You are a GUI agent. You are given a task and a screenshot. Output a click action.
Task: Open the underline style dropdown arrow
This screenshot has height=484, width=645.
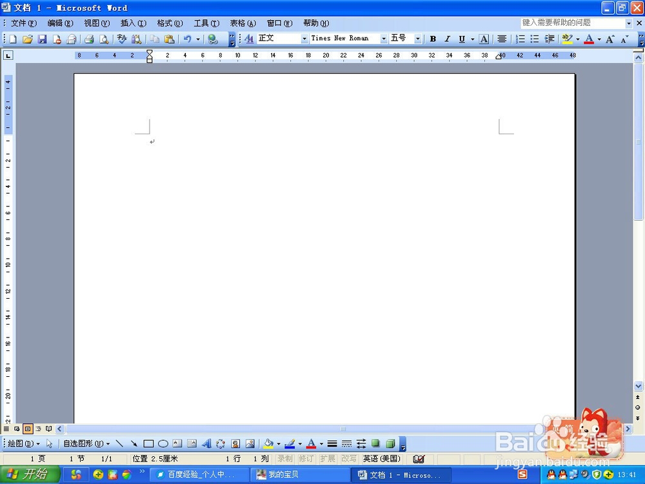472,39
